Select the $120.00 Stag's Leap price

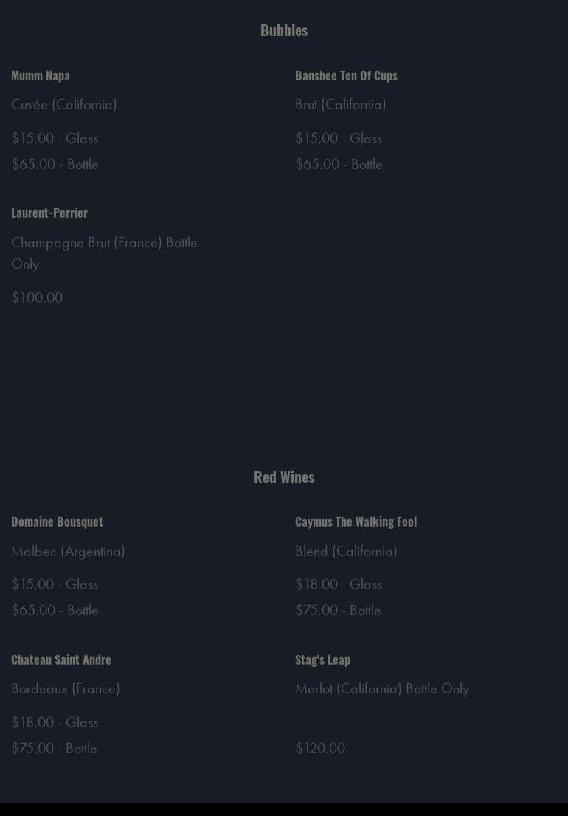coord(320,748)
